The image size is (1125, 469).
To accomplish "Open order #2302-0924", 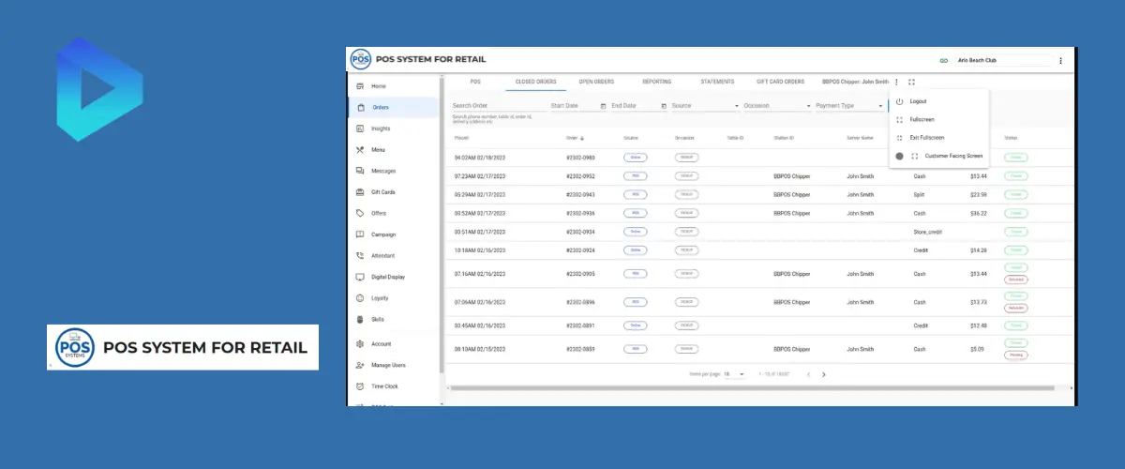I will click(x=579, y=250).
